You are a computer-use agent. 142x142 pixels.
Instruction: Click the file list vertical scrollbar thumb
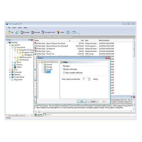coord(134,49)
